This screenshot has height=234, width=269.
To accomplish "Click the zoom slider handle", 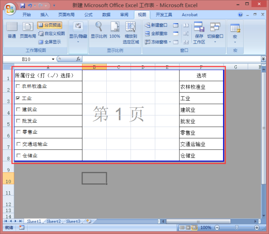I will (237, 227).
